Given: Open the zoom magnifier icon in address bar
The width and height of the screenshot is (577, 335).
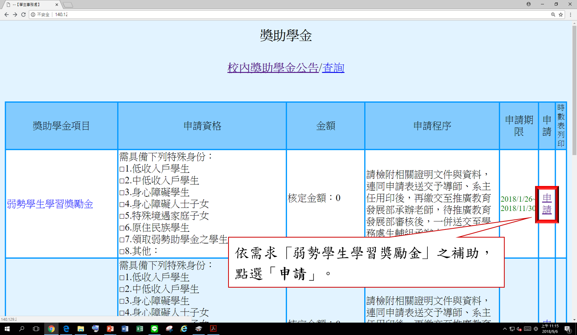Looking at the screenshot, I should pos(553,15).
